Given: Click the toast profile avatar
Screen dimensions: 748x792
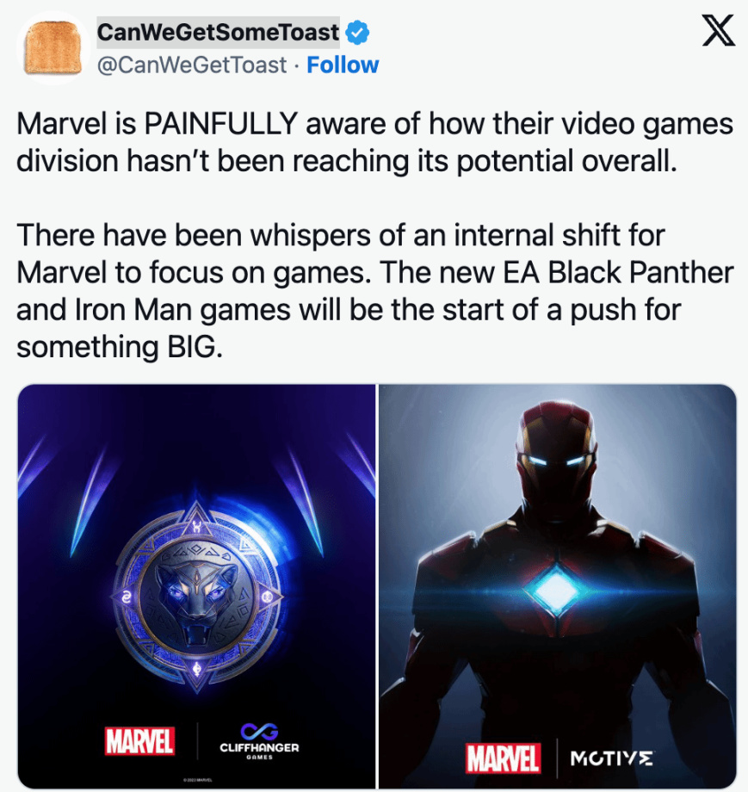Looking at the screenshot, I should [53, 48].
